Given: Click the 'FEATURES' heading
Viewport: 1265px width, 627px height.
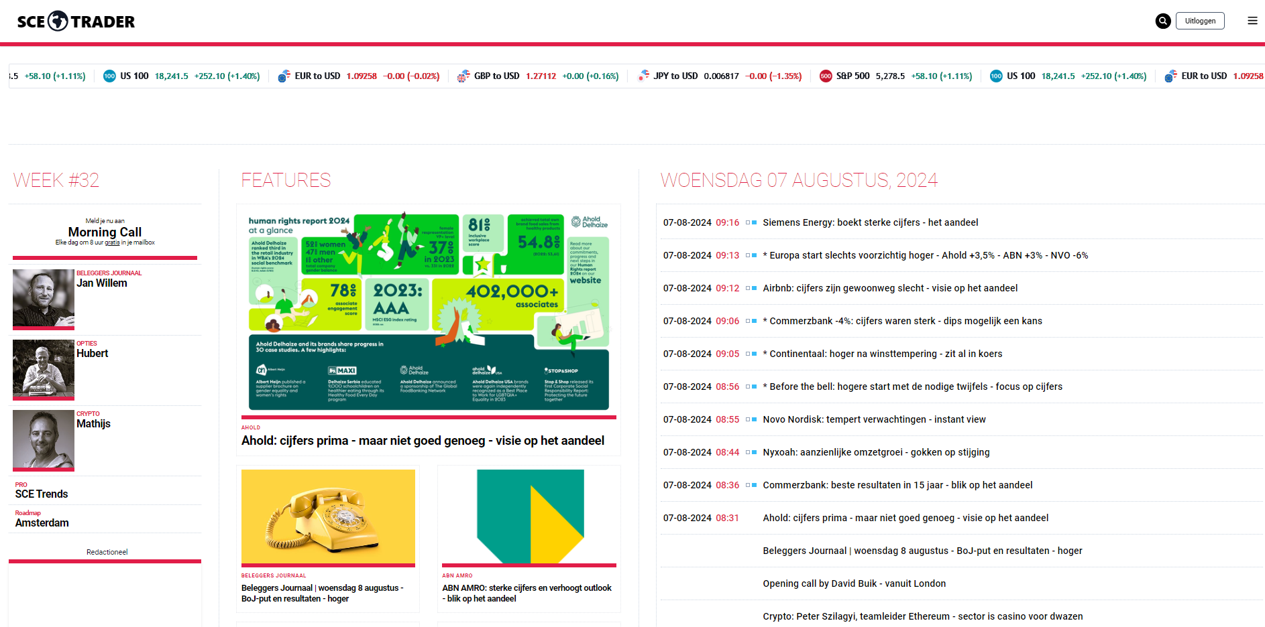Looking at the screenshot, I should 286,180.
